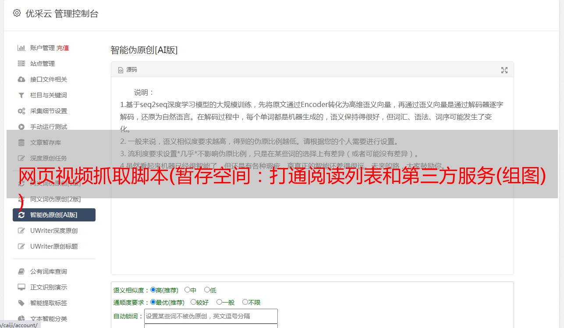Select 通顺度要求 一般 radio
Screen dimensions: 564x328
pyautogui.click(x=219, y=302)
